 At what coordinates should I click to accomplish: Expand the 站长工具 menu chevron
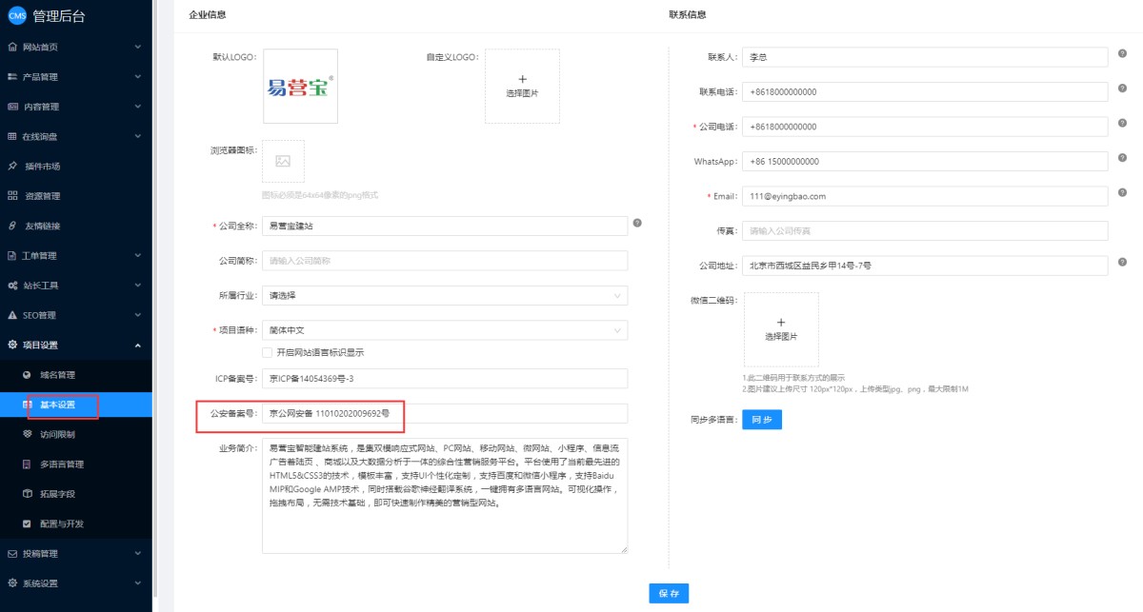coord(138,286)
